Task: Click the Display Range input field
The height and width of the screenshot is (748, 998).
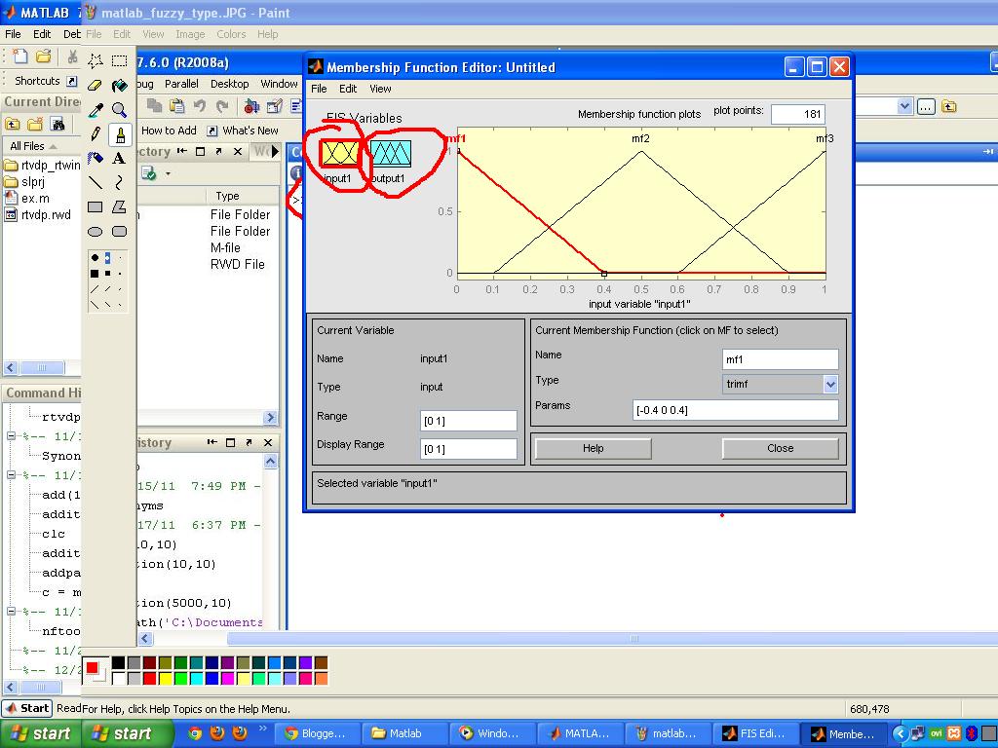Action: point(469,449)
